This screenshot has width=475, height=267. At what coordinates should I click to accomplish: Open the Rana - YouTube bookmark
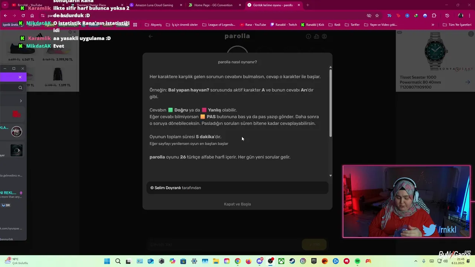(253, 25)
